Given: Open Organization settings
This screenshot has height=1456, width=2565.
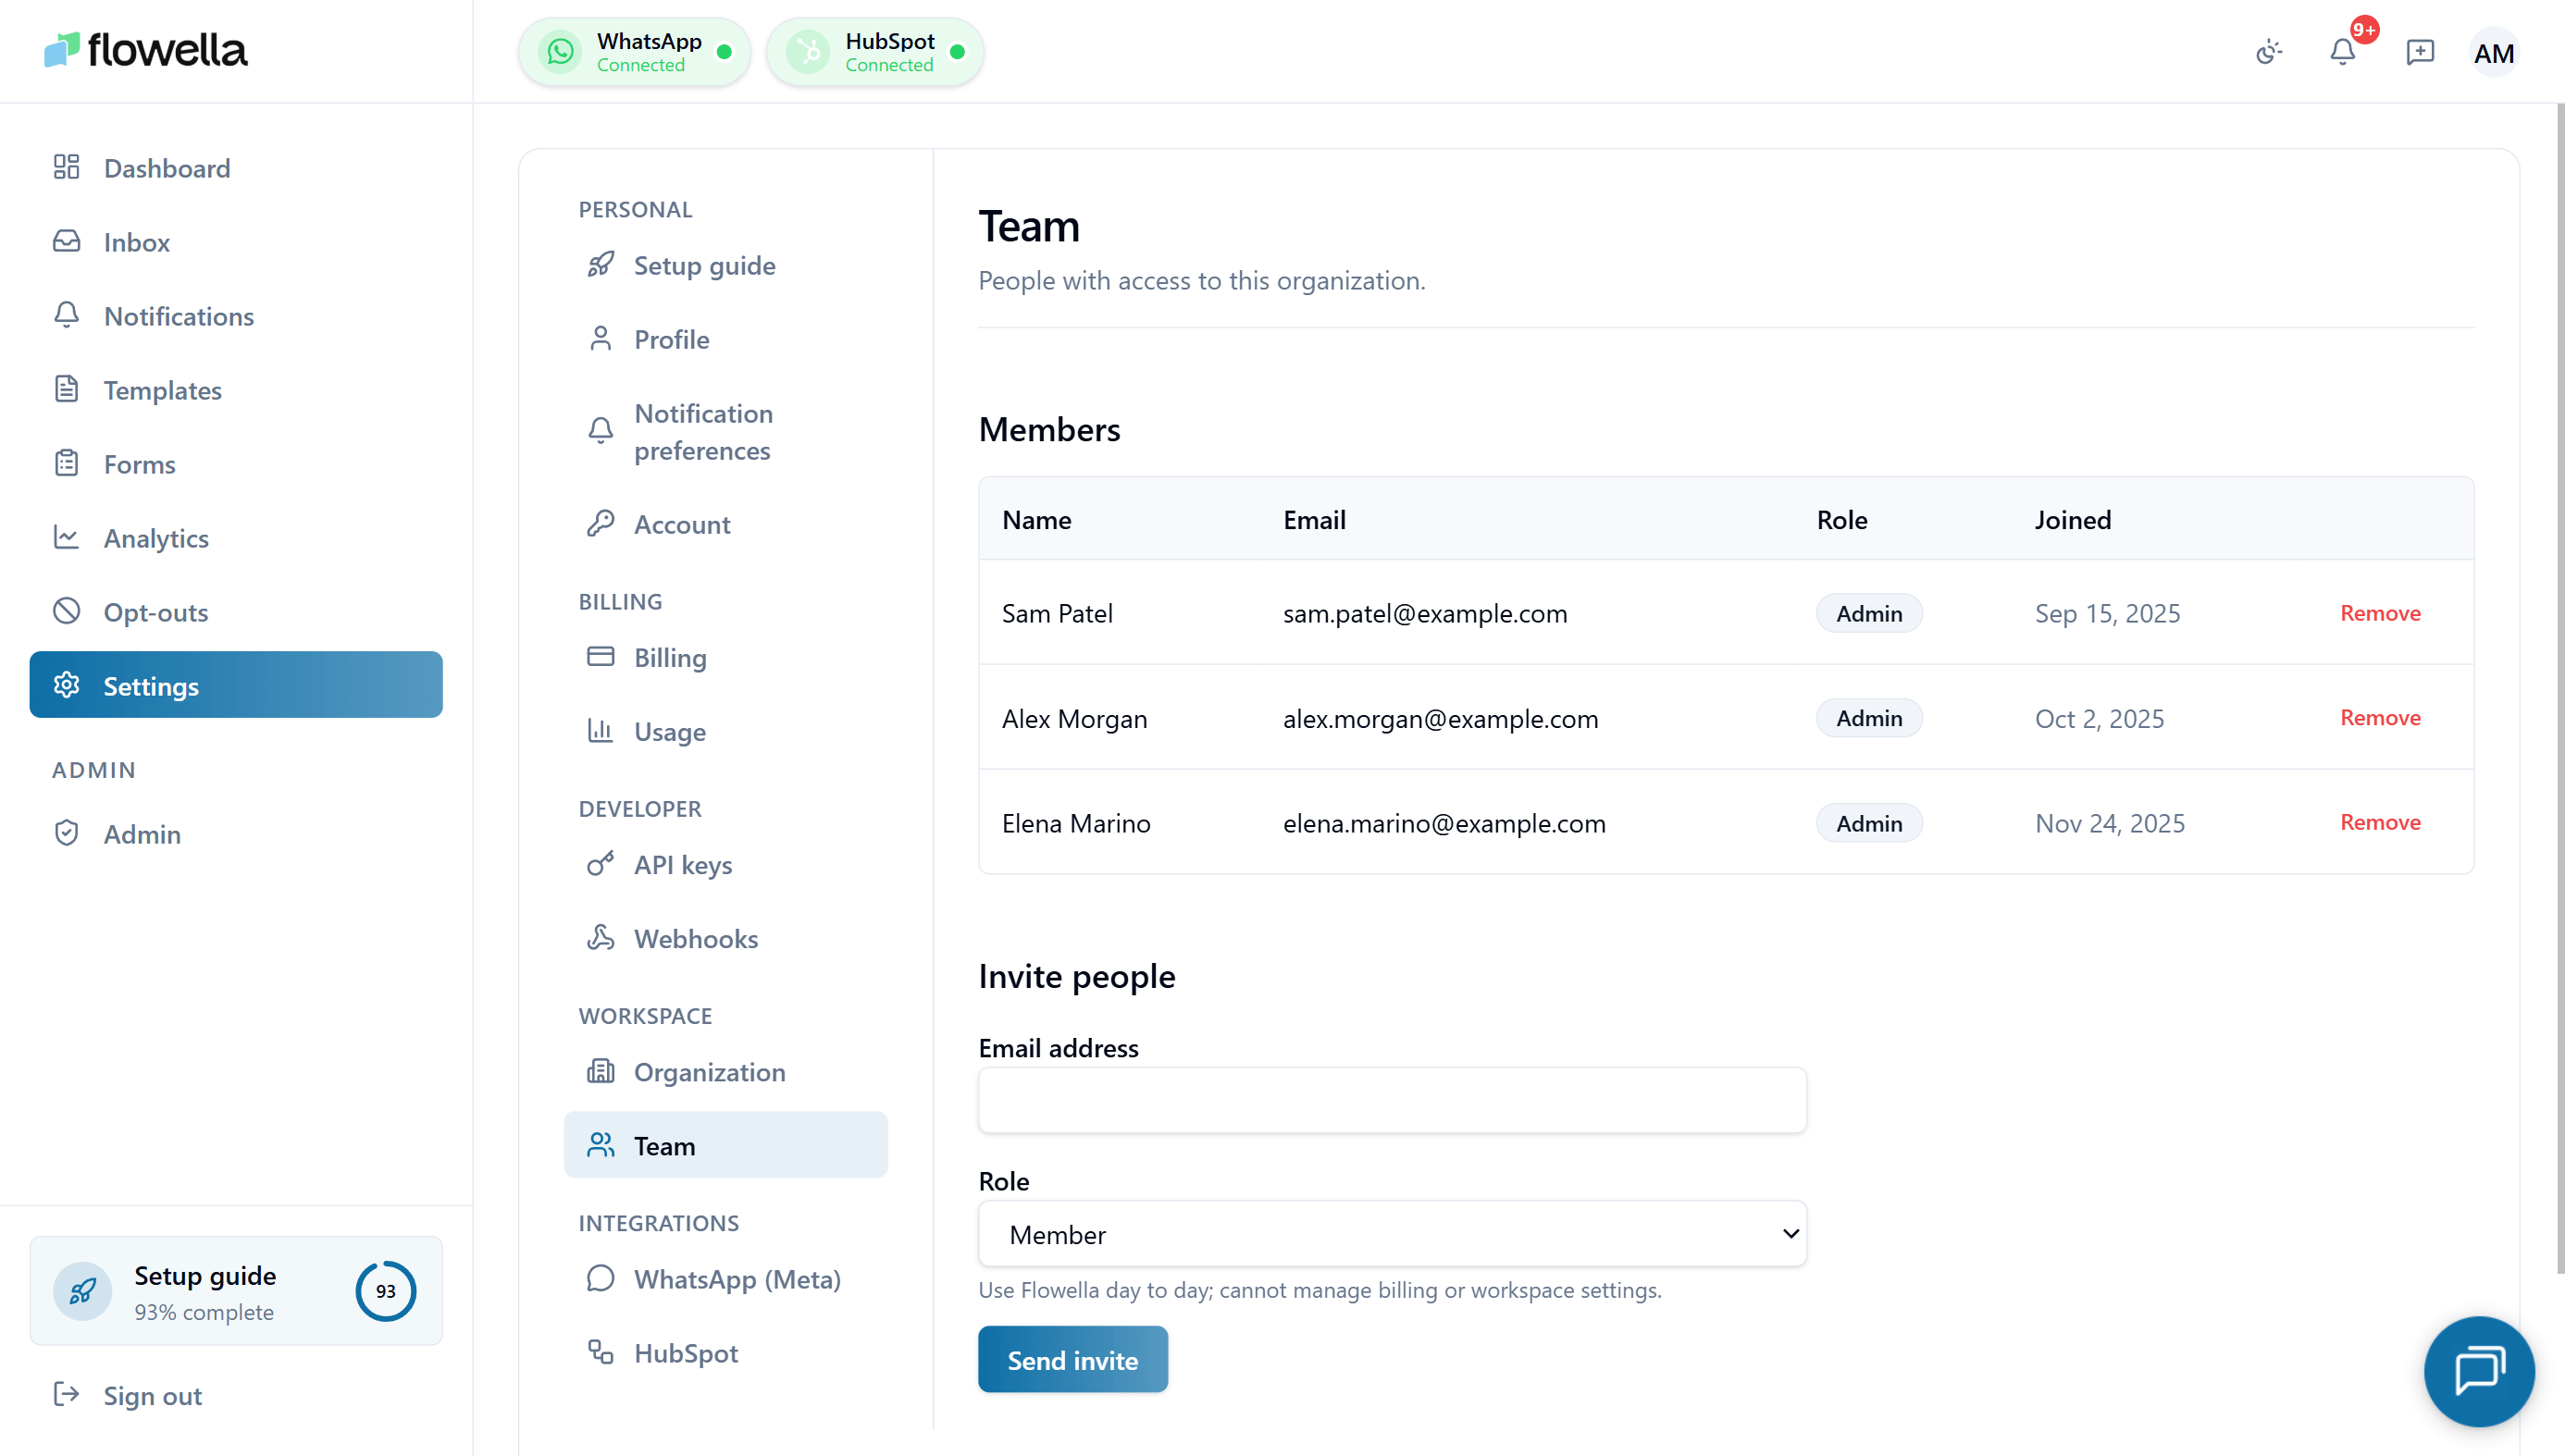Looking at the screenshot, I should 725,1072.
